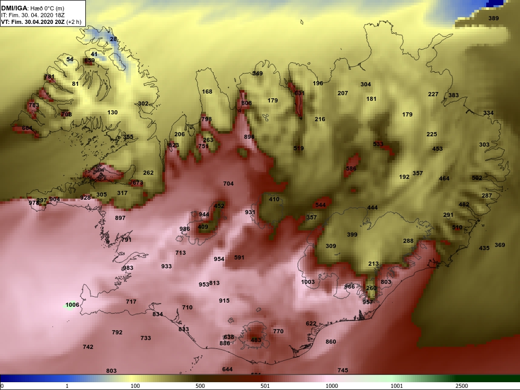Click the map value '1006'
Viewport: 520px width, 390px height.
(x=72, y=305)
